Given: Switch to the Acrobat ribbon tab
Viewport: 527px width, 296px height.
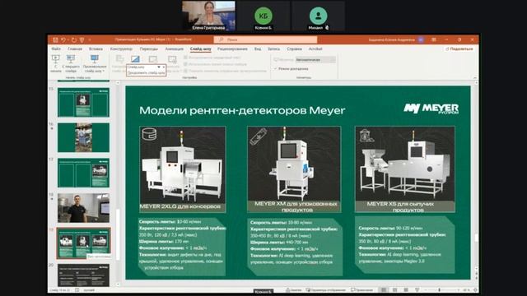Looking at the screenshot, I should (x=315, y=49).
